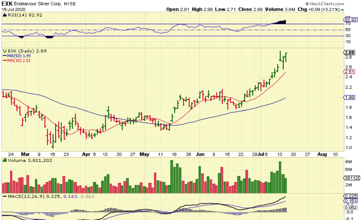Click the 22 date label in June
The width and height of the screenshot is (361, 220).
241,155
